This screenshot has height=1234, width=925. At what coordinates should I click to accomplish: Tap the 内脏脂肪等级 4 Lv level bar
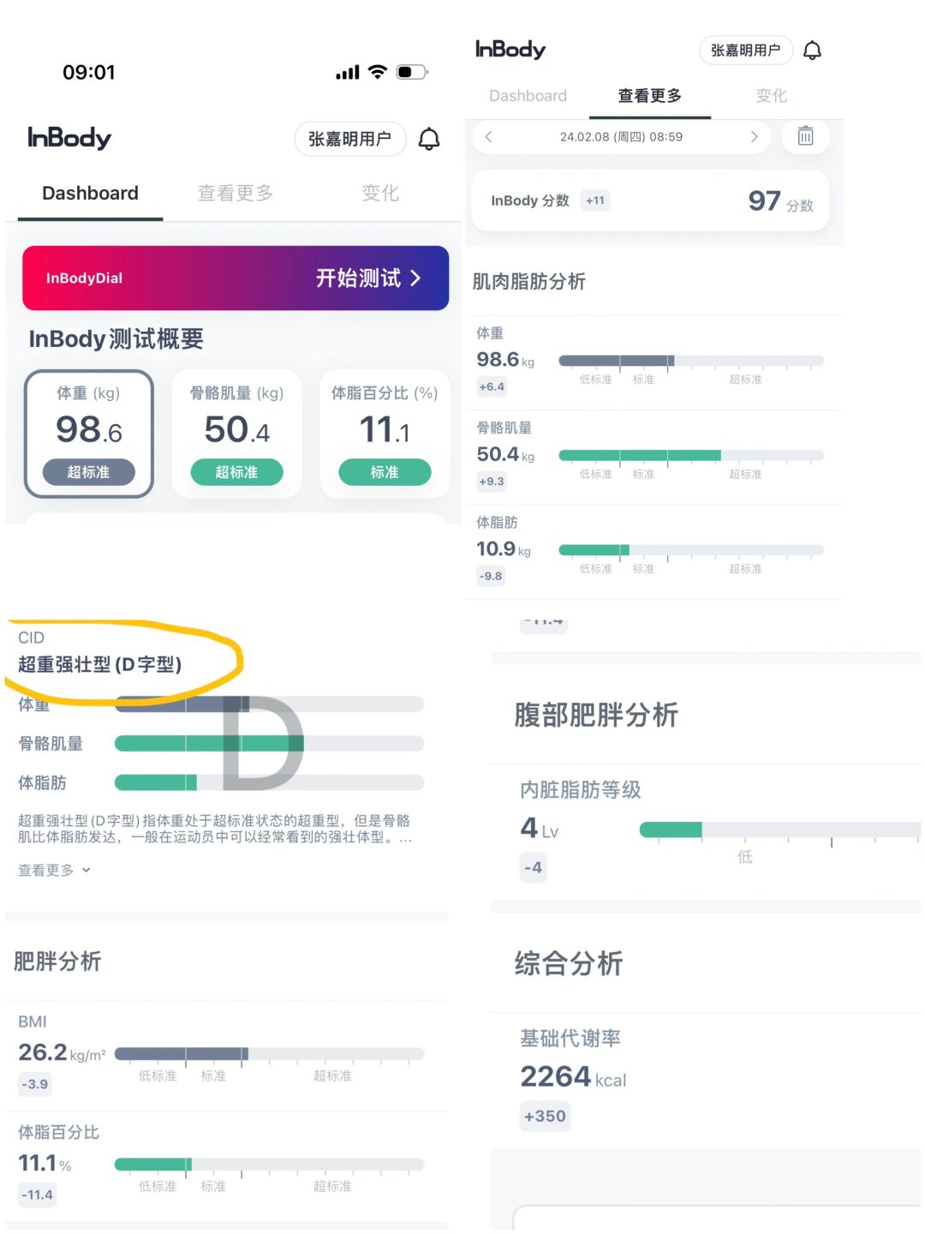pos(779,829)
